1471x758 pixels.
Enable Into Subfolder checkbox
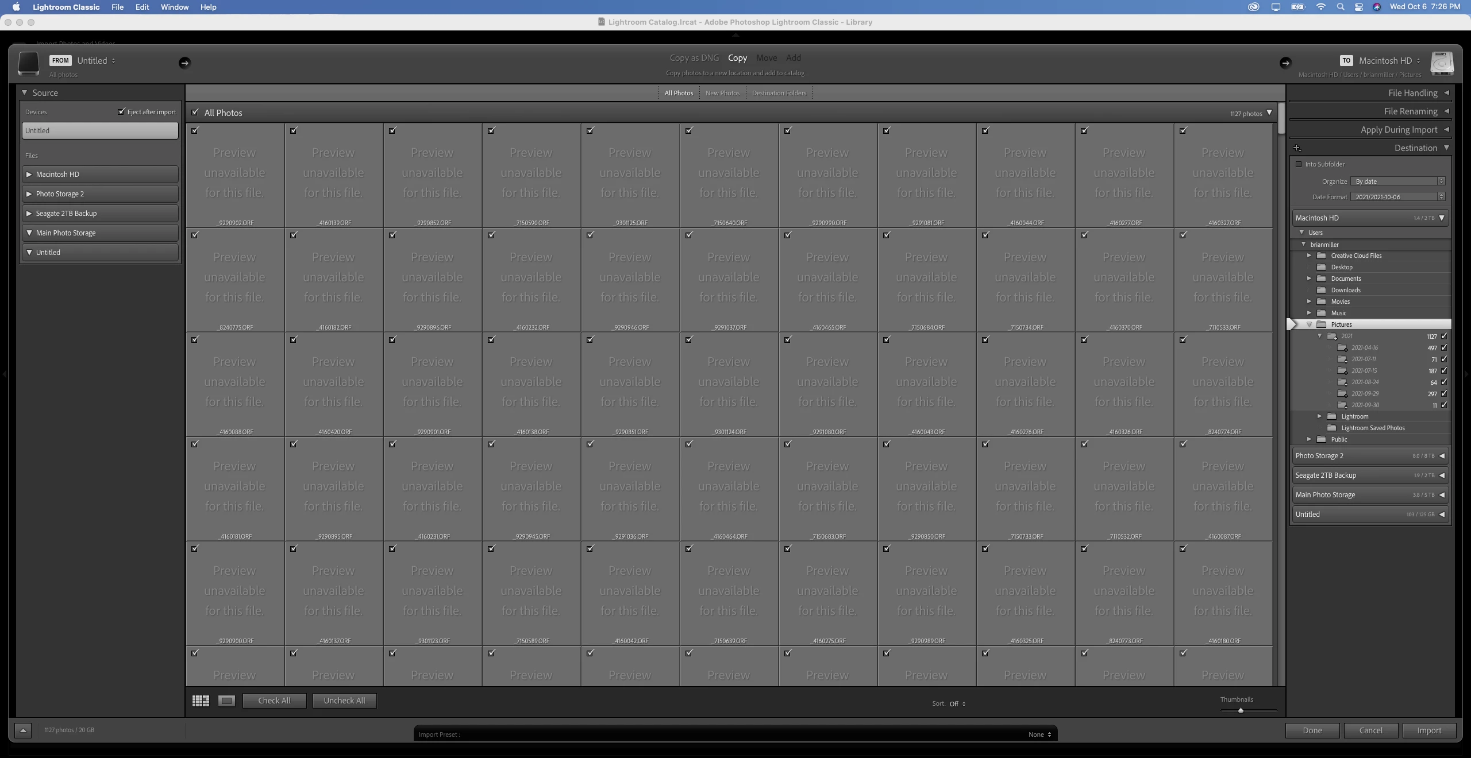tap(1299, 164)
